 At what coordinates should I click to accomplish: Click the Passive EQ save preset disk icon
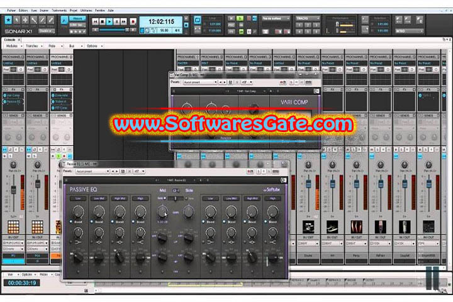tap(123, 171)
